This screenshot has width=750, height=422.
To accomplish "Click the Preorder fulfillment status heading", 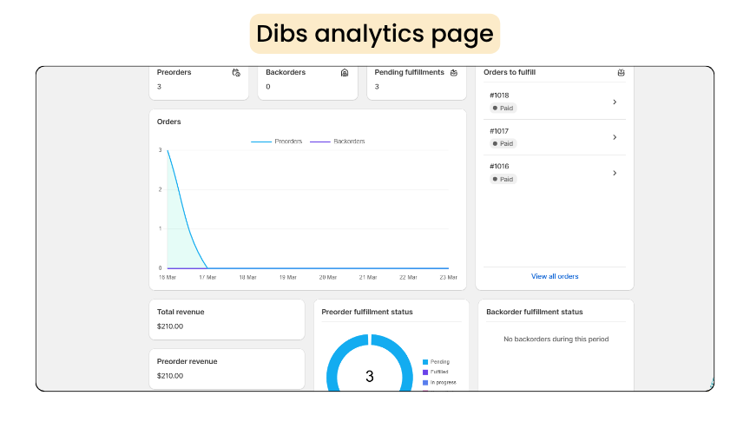I will (367, 312).
